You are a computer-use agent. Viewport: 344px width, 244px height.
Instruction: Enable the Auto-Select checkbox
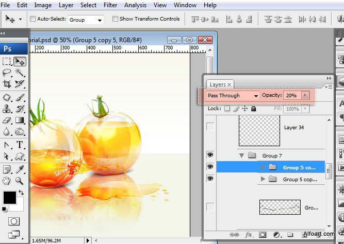point(32,19)
